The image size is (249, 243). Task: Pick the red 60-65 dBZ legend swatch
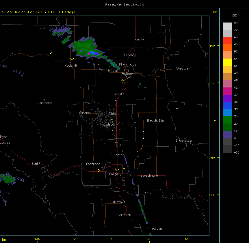click(x=227, y=41)
